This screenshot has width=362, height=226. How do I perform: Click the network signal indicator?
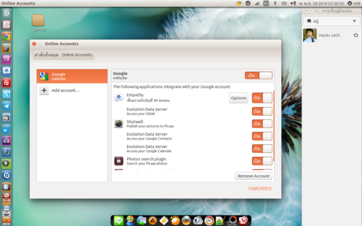257,3
